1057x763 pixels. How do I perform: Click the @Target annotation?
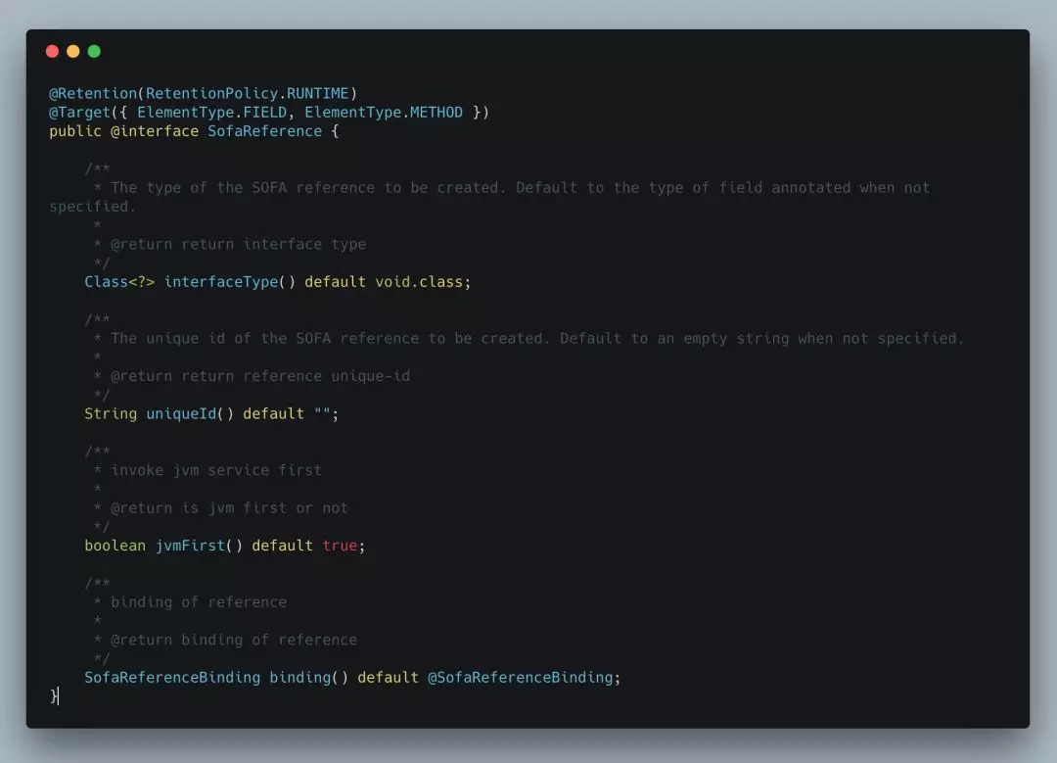pos(79,112)
